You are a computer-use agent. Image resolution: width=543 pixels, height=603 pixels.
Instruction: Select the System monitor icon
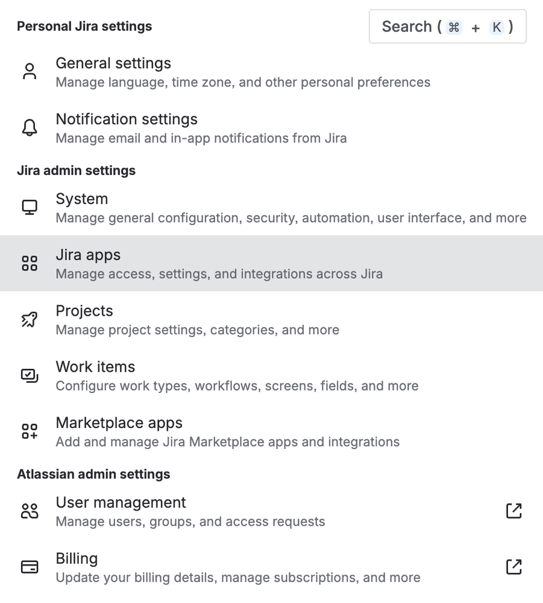click(29, 206)
